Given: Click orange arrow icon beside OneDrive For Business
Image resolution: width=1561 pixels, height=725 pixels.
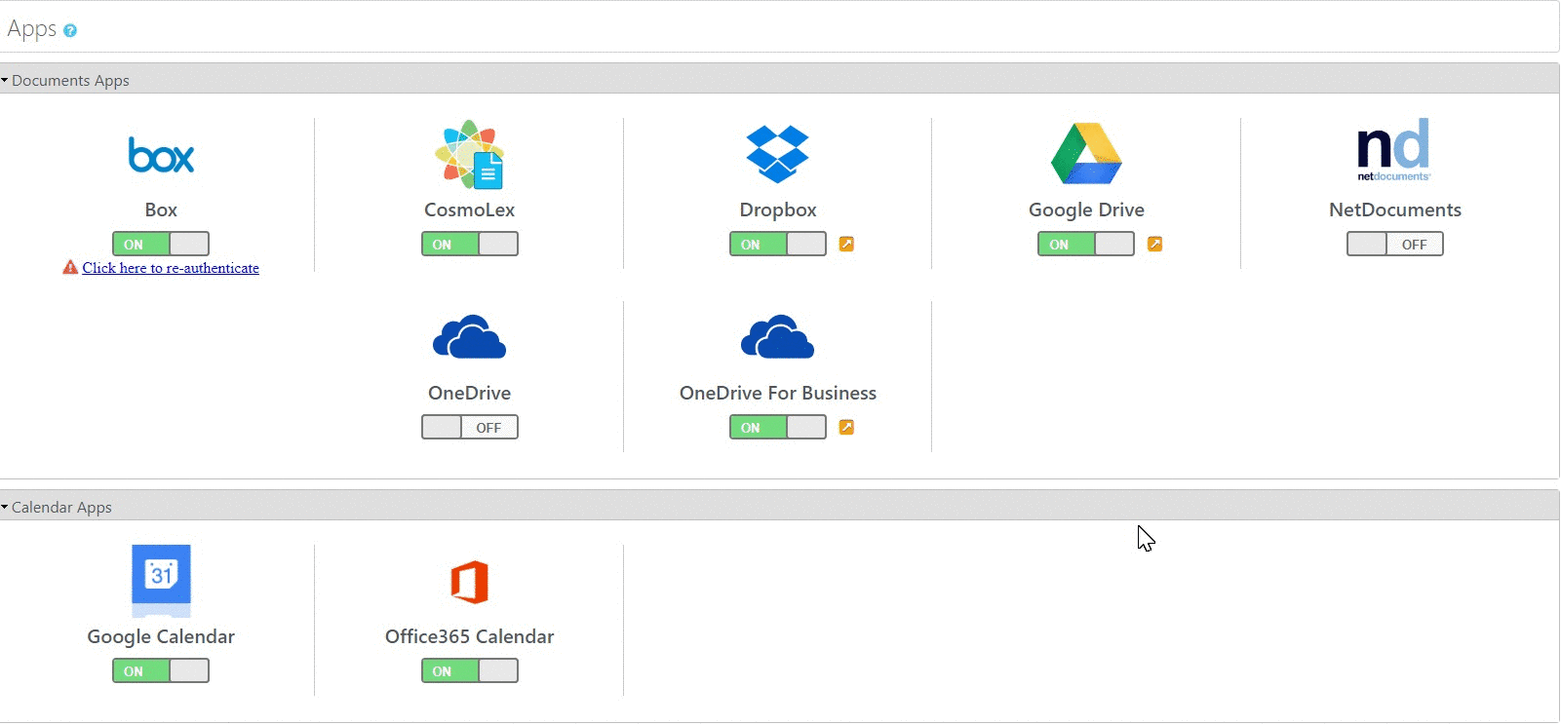Looking at the screenshot, I should pos(846,427).
